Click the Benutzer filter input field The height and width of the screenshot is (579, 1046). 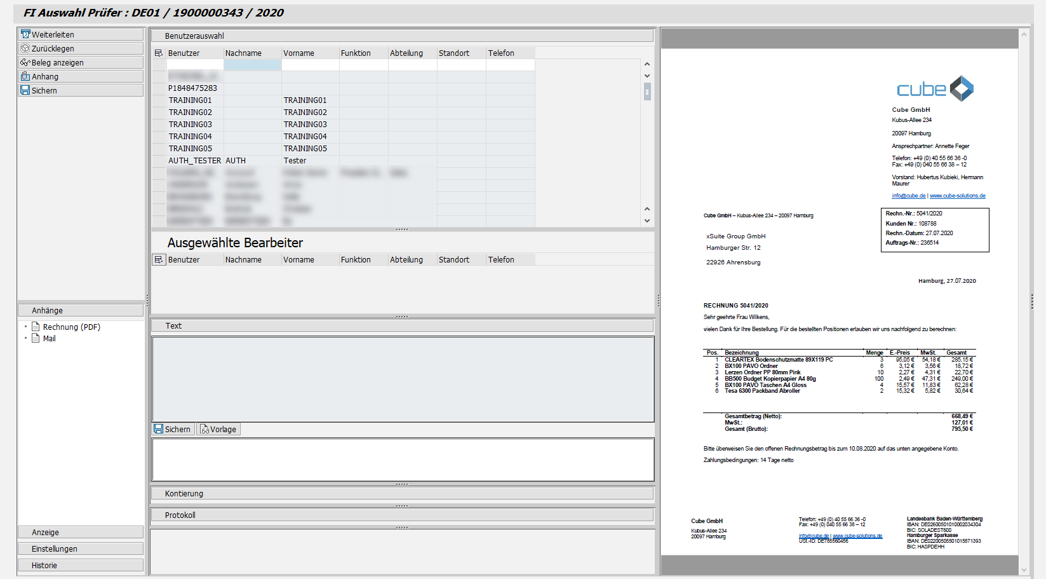pos(195,65)
